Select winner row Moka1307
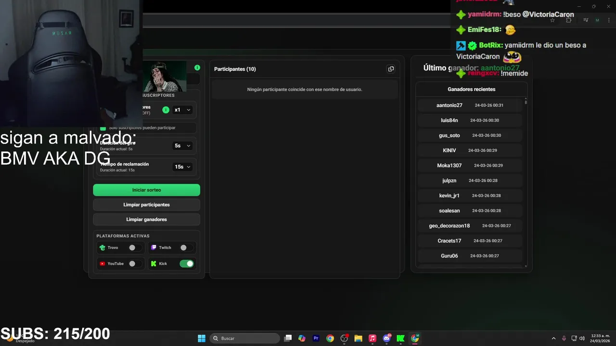Screen dimensions: 616x346 pos(470,165)
